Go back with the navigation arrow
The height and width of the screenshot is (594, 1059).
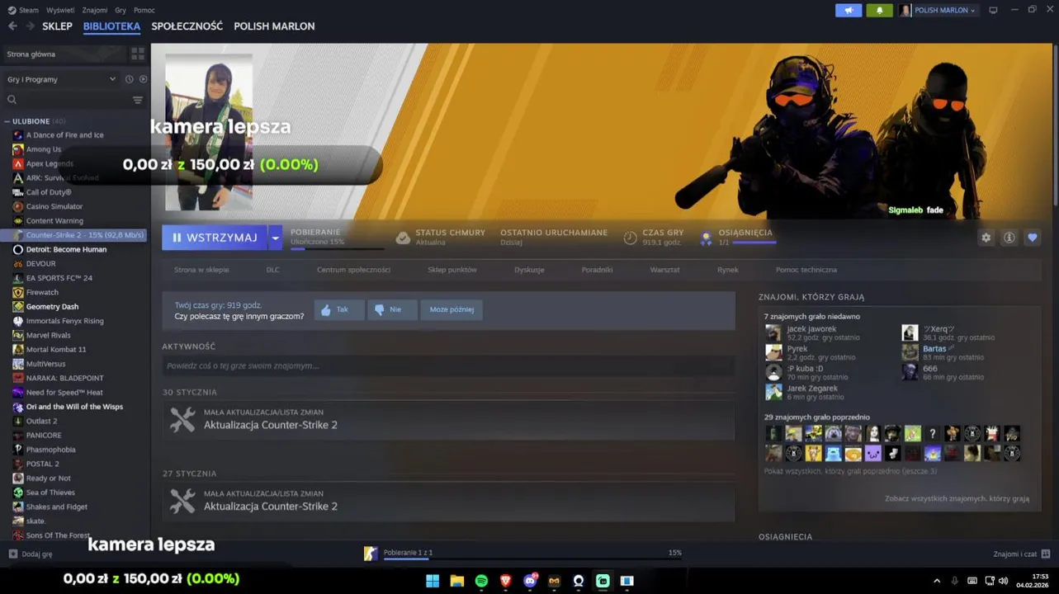click(x=12, y=26)
